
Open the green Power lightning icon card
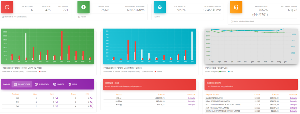[84, 7]
